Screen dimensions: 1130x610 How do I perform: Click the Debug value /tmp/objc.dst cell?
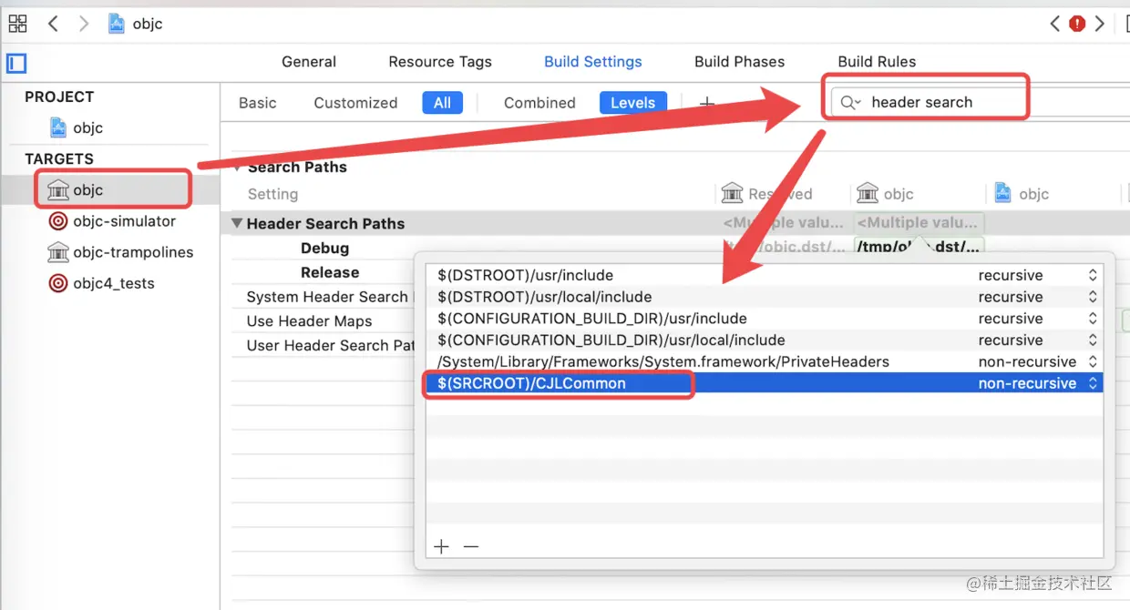coord(919,246)
